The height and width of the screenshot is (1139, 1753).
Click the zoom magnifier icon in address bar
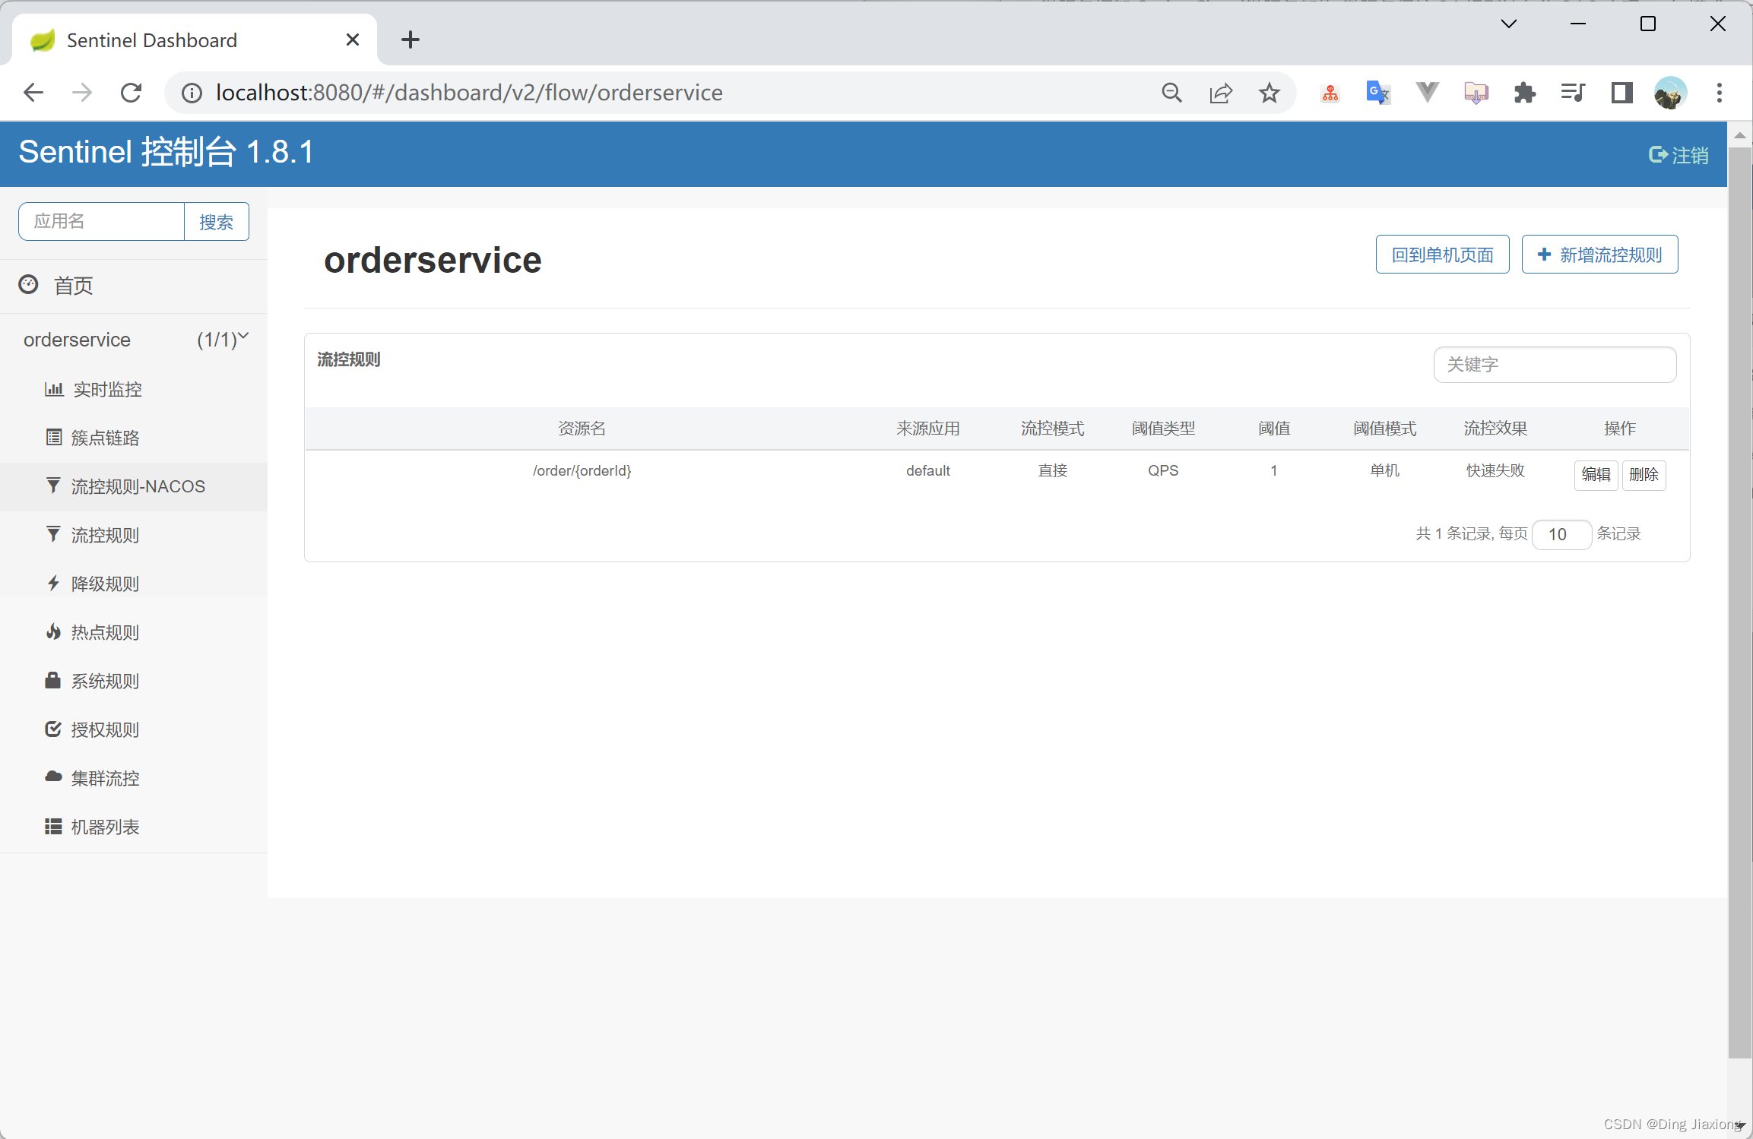click(x=1172, y=93)
